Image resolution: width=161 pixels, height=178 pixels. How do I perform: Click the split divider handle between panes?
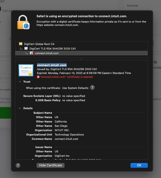click(81, 59)
